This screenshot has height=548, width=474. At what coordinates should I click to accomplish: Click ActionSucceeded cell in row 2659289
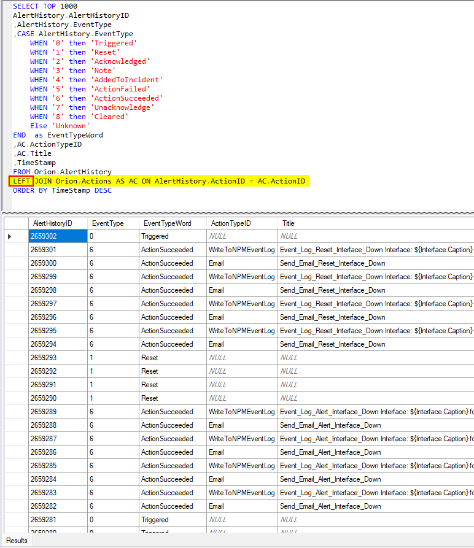tap(173, 412)
